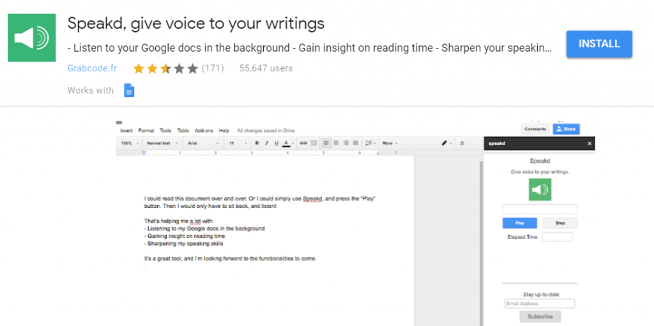Click the Comments button
This screenshot has width=654, height=326.
click(535, 130)
